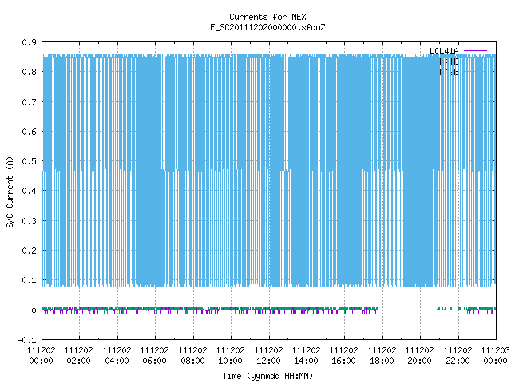Click the 'LCL41A' legend label

(x=444, y=51)
